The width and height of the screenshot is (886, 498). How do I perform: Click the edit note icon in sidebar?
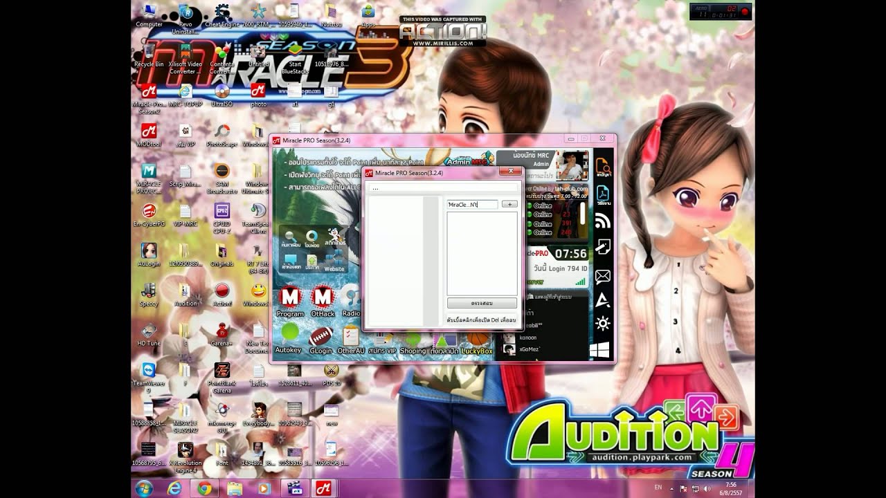[x=603, y=248]
